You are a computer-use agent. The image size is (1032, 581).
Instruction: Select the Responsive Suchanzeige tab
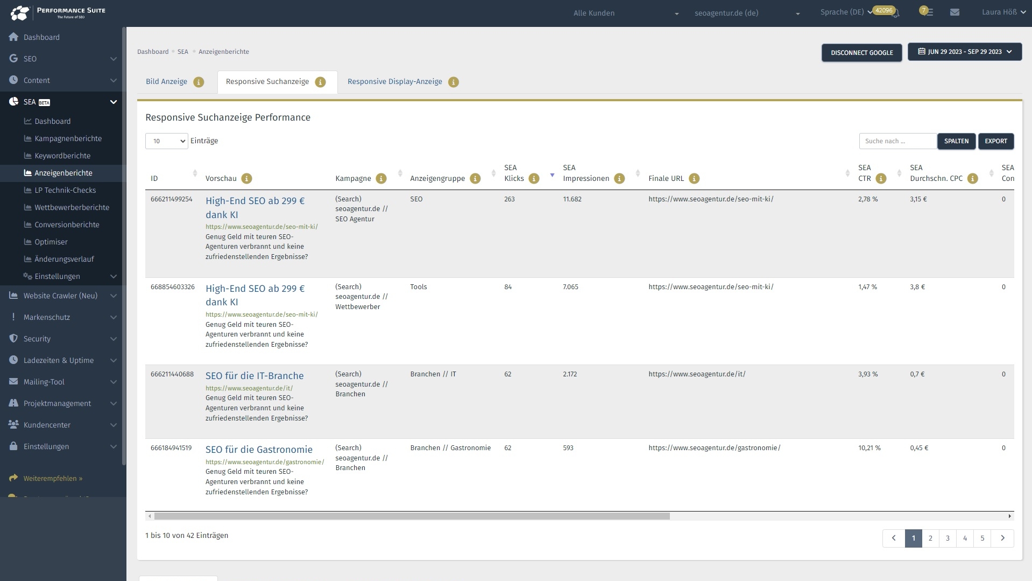(x=267, y=81)
